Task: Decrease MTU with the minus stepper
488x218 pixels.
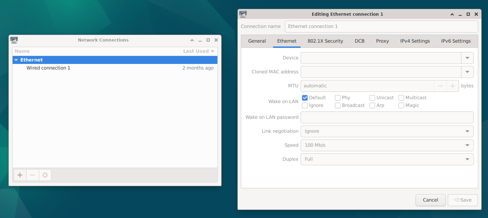Action: coord(440,86)
